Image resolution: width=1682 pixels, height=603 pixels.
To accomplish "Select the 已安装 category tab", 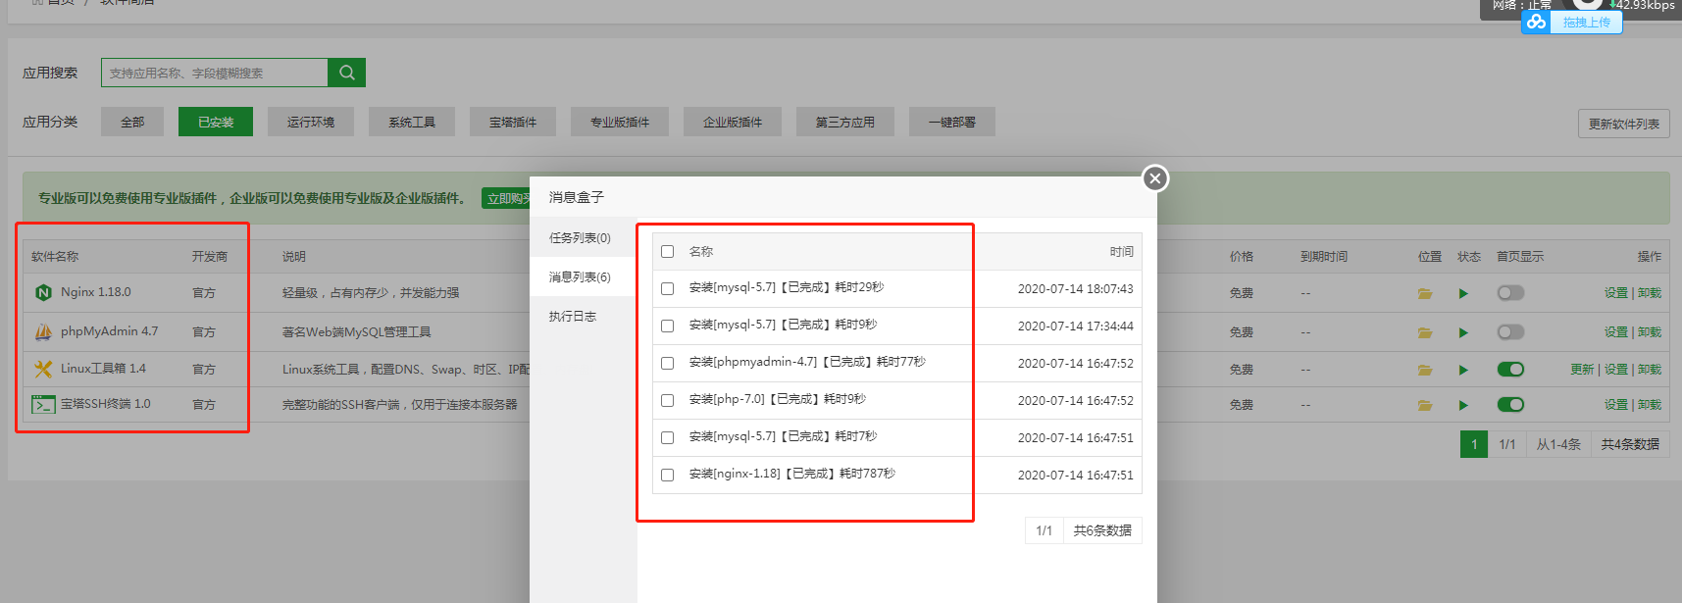I will pyautogui.click(x=216, y=122).
